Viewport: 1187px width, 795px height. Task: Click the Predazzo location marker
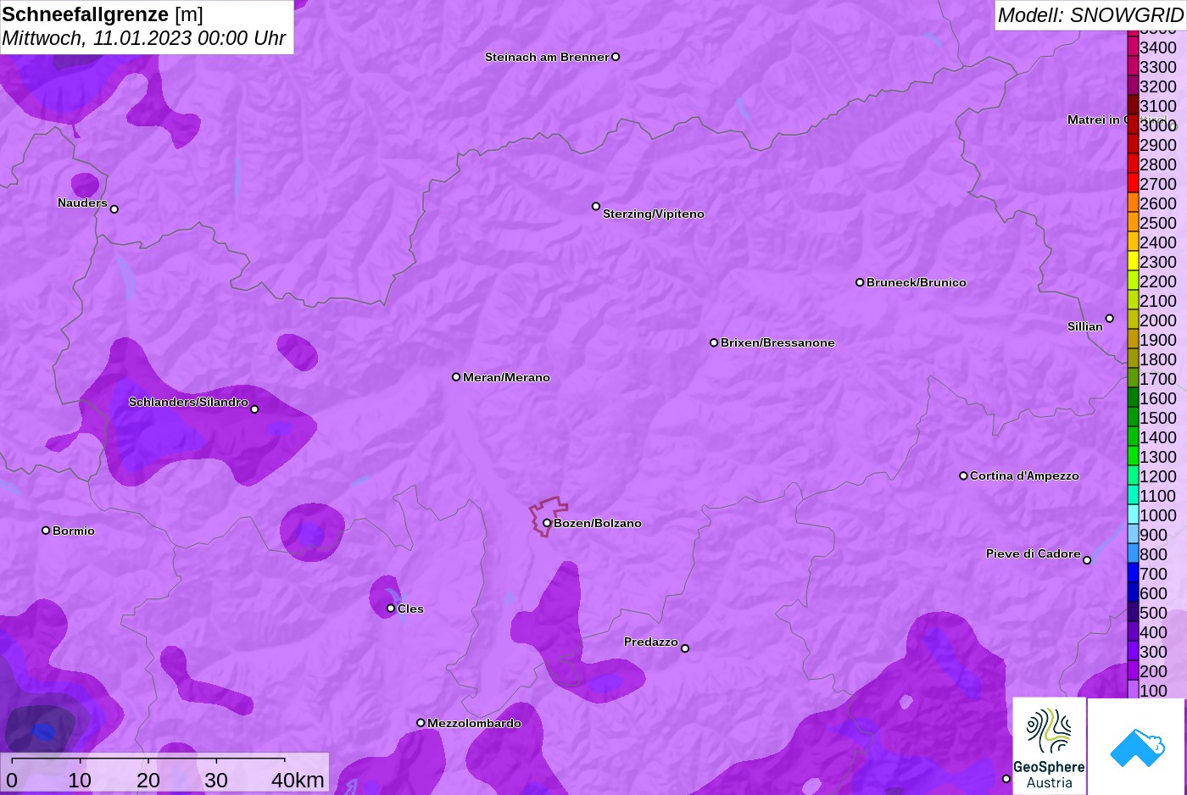tap(685, 648)
